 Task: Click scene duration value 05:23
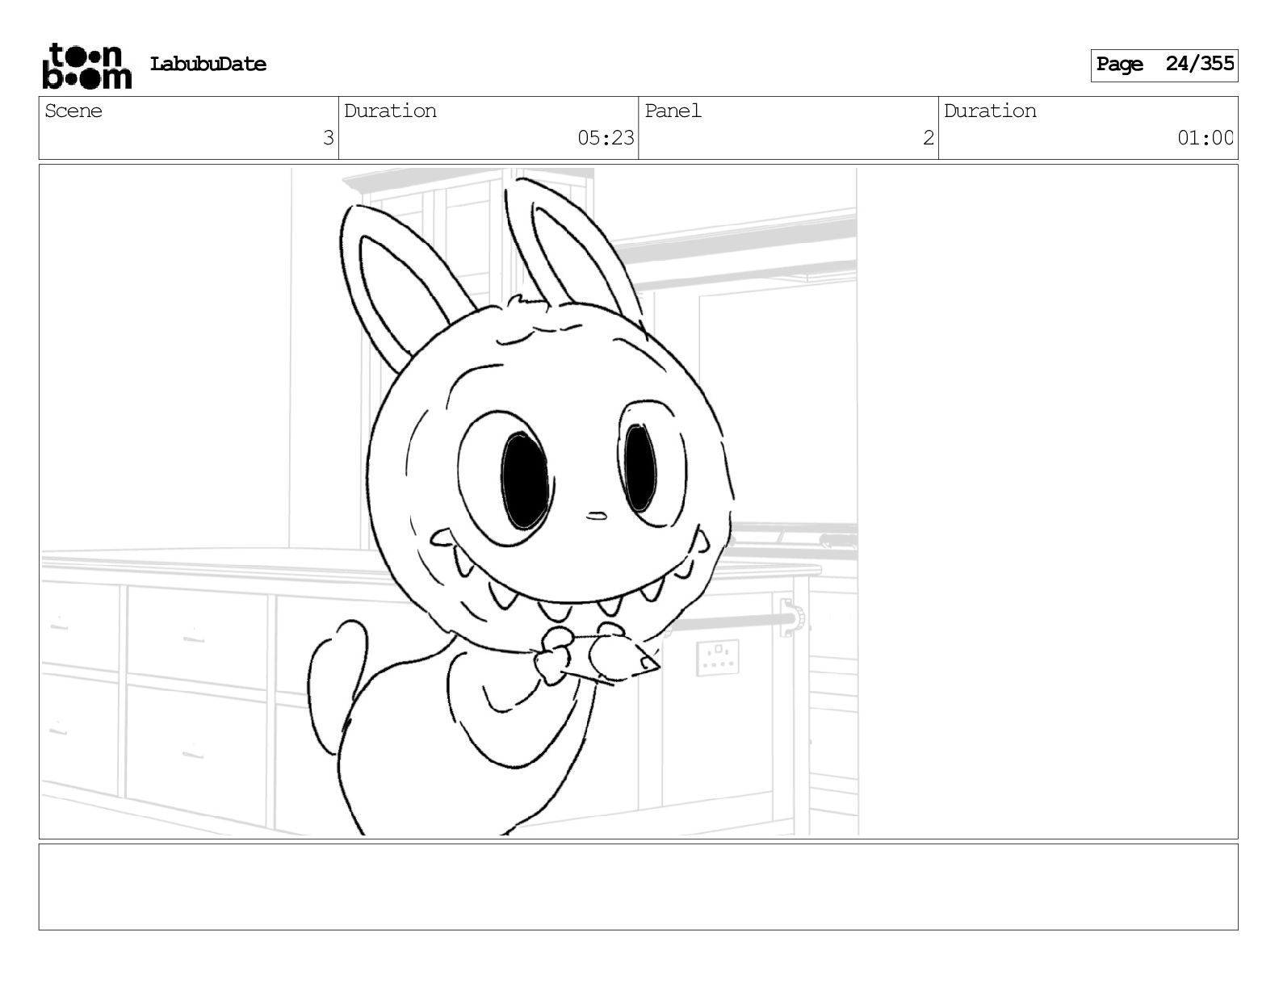606,138
